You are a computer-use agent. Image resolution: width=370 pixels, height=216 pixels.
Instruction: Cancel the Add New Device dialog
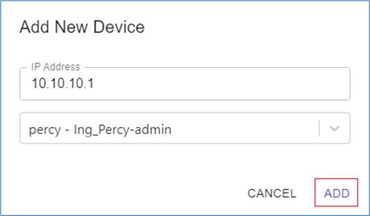(x=272, y=193)
